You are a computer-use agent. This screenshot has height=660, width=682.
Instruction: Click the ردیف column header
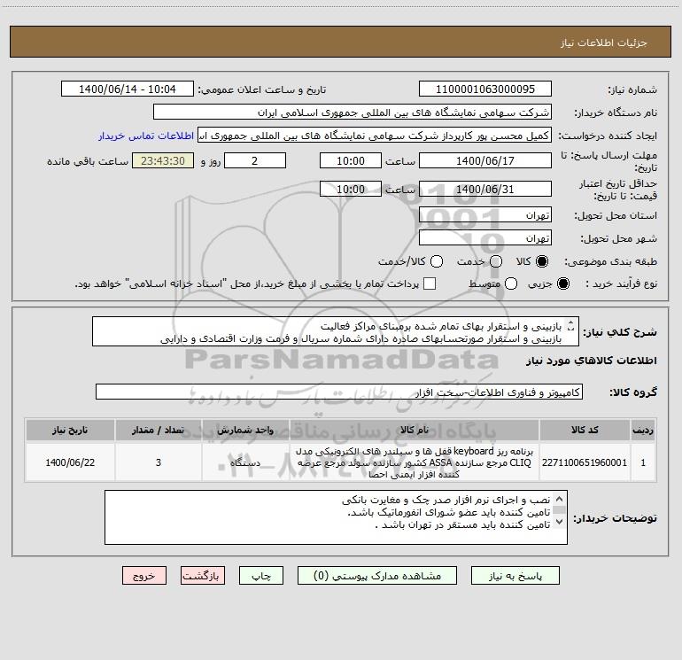pos(643,430)
